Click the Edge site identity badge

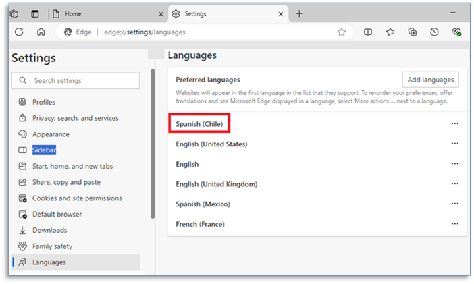(x=78, y=32)
